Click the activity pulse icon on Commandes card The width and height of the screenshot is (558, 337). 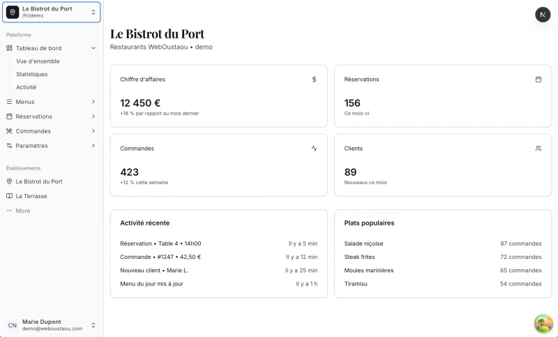point(315,149)
